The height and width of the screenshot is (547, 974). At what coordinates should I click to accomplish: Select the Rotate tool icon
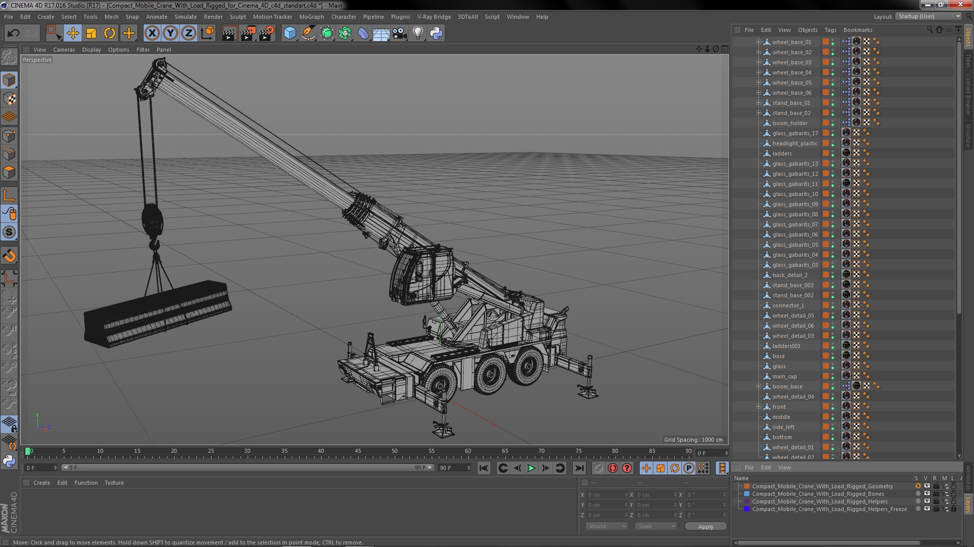point(110,33)
